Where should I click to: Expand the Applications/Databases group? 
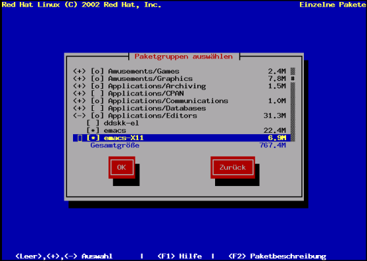pos(80,108)
